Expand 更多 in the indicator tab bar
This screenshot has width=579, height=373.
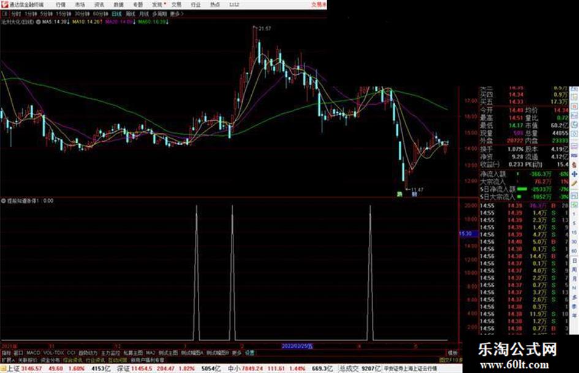pyautogui.click(x=237, y=353)
